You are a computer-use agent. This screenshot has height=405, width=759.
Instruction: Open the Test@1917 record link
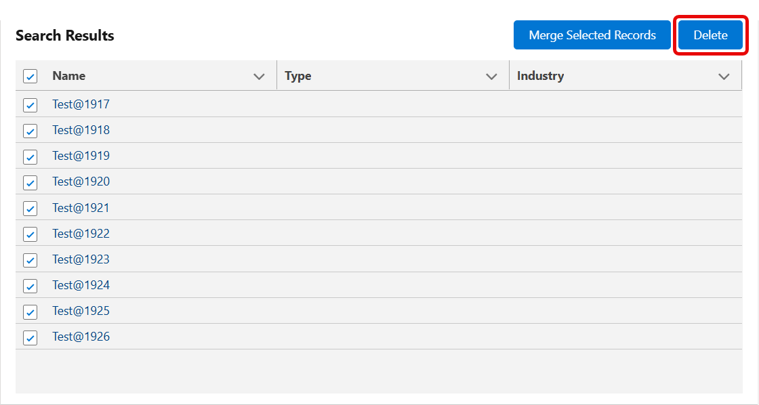coord(81,104)
